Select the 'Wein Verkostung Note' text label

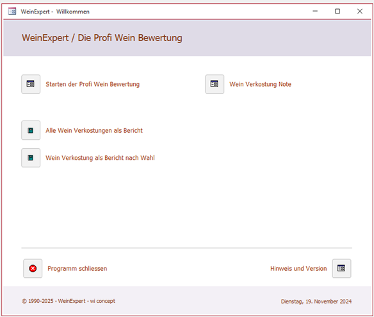coord(260,84)
